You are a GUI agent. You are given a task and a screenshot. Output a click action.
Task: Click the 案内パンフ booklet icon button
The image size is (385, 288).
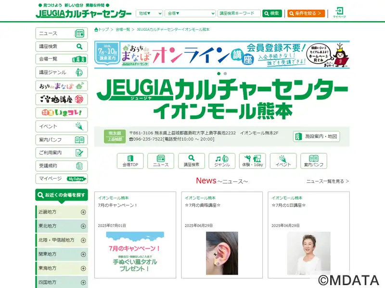314,161
